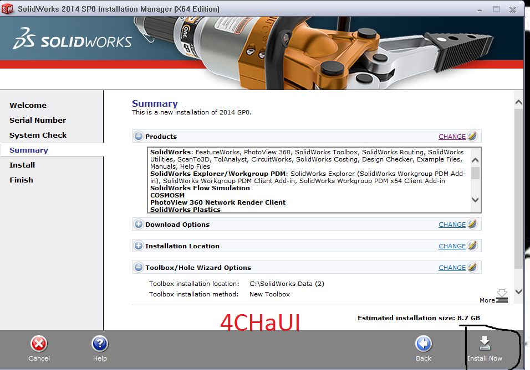The height and width of the screenshot is (370, 530).
Task: Click the products list scroll up arrow
Action: pyautogui.click(x=475, y=160)
